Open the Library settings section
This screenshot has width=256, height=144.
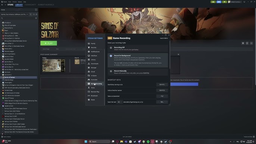coord(93,60)
